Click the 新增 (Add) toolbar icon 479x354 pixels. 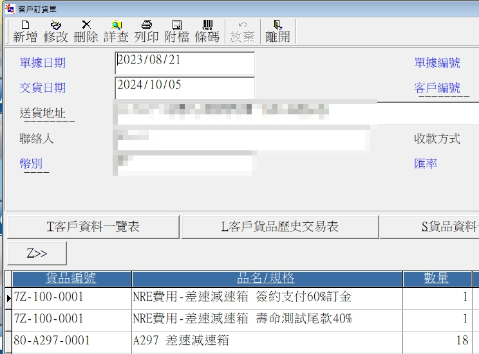tap(25, 31)
